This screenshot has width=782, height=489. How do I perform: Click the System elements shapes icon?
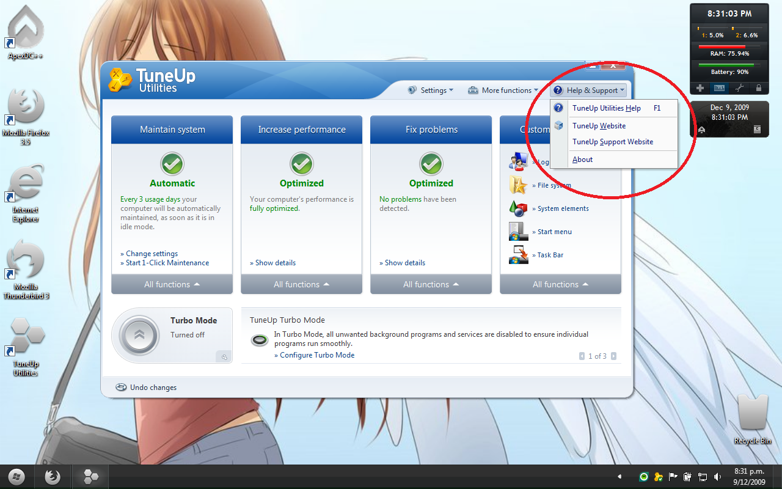(x=518, y=208)
